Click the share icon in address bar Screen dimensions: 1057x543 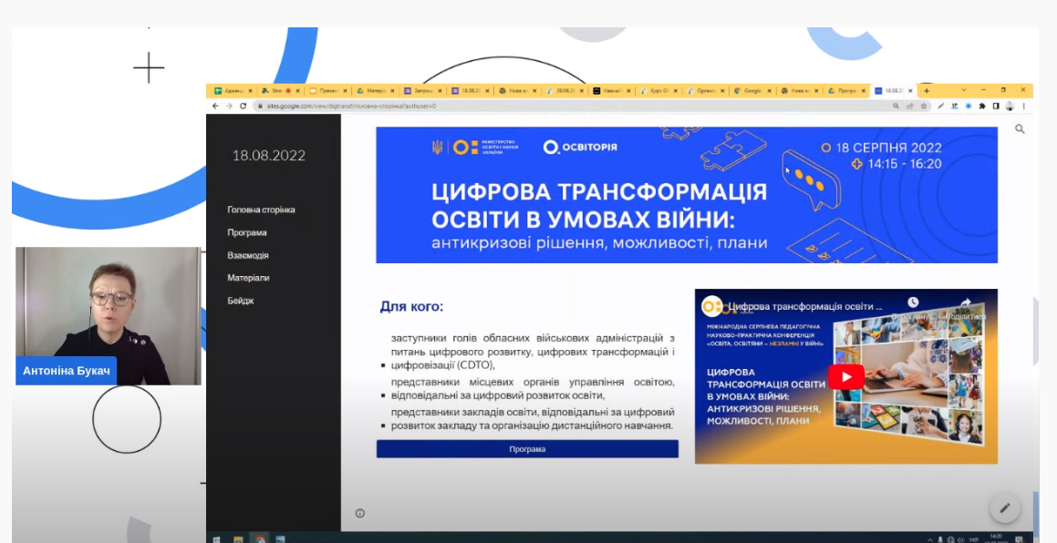910,106
